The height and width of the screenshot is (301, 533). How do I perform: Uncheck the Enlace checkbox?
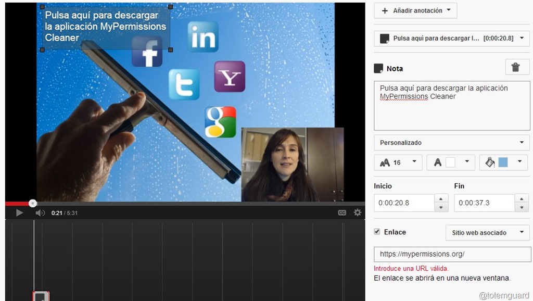377,232
